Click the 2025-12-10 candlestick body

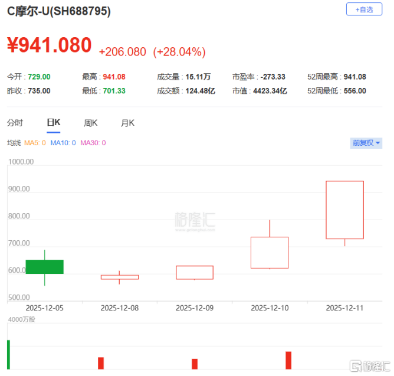point(270,253)
